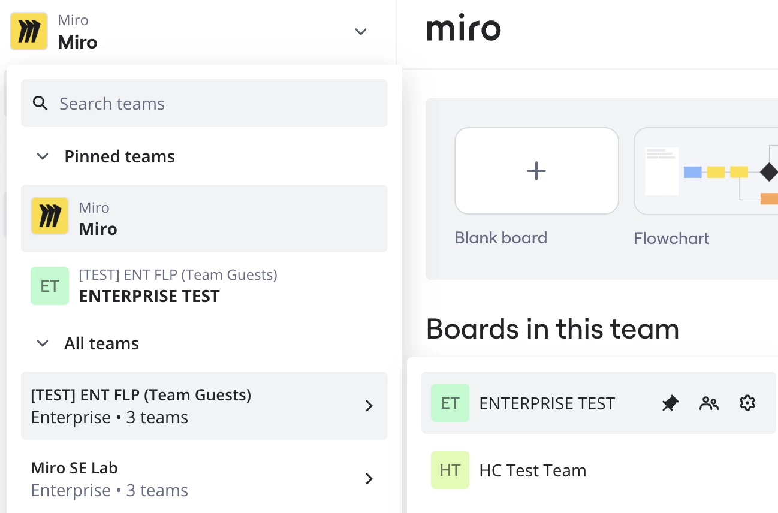Open ENTERPRISE TEST team members

click(x=708, y=403)
